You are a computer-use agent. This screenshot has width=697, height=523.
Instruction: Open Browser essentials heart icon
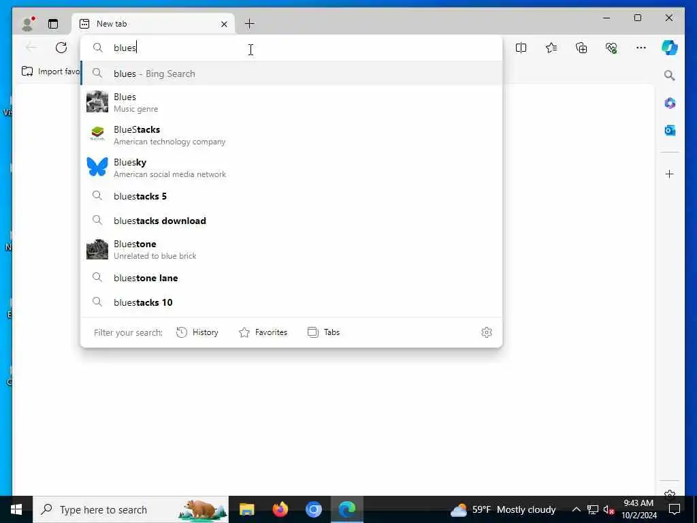[611, 48]
